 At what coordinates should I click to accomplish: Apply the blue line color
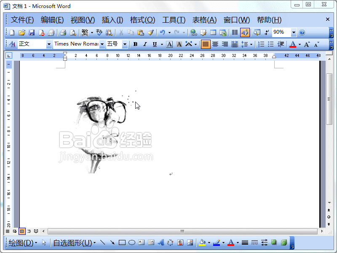point(217,243)
